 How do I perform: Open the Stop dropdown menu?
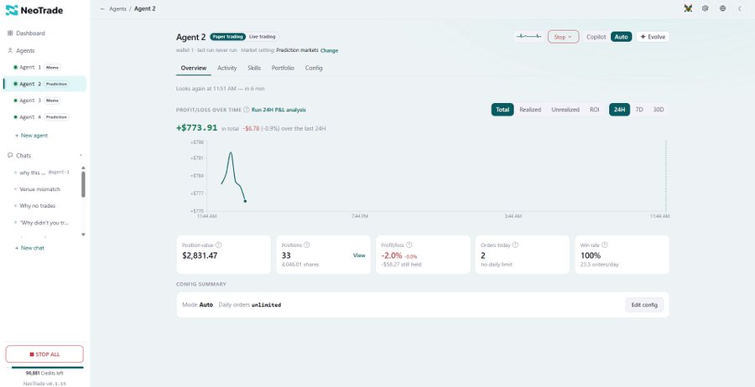(x=564, y=37)
